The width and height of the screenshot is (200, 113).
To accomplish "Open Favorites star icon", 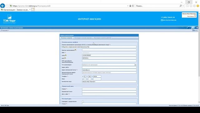I will tap(191, 6).
